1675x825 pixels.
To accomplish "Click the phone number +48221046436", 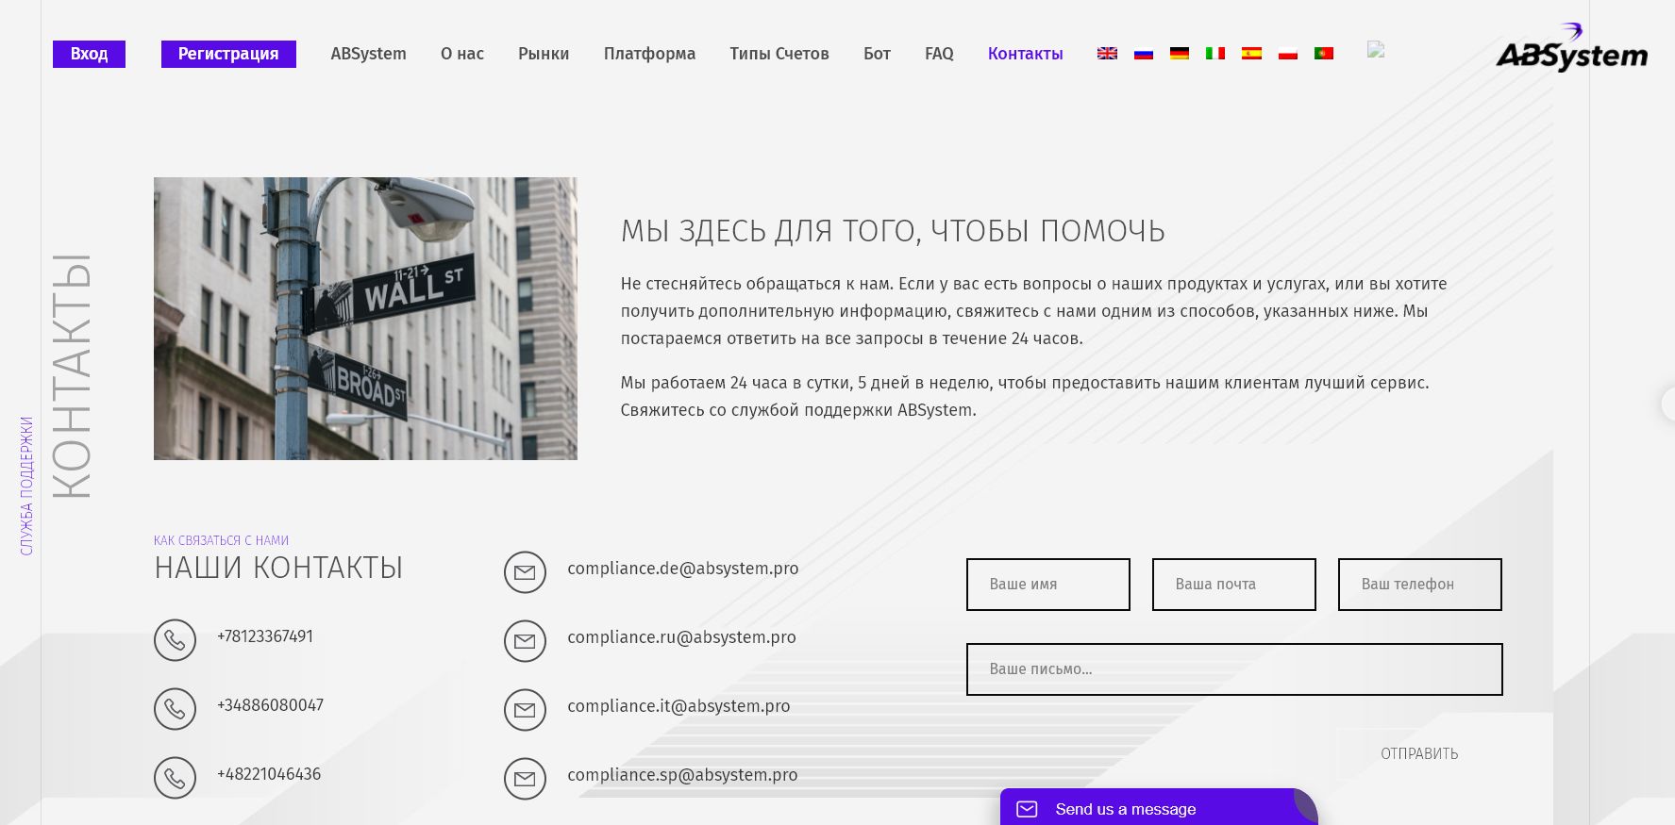I will (x=269, y=774).
